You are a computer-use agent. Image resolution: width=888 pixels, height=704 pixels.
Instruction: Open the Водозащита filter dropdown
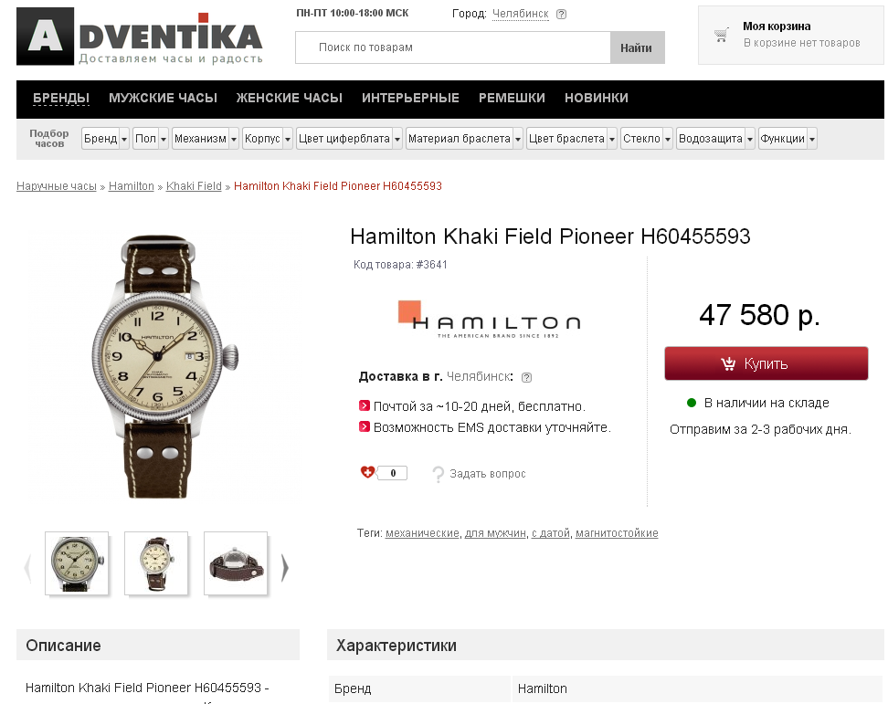point(715,139)
